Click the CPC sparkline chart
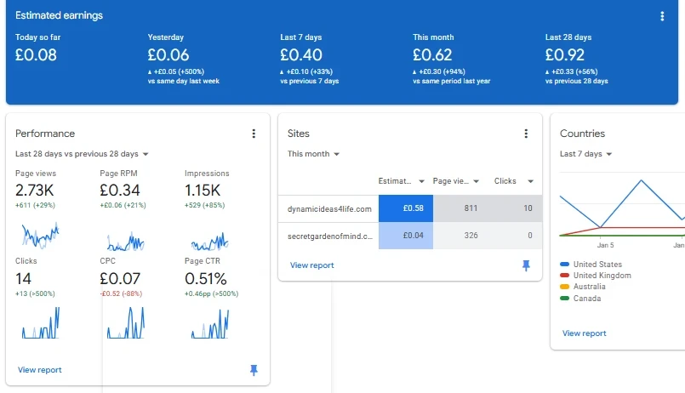Image resolution: width=685 pixels, height=393 pixels. pyautogui.click(x=126, y=322)
